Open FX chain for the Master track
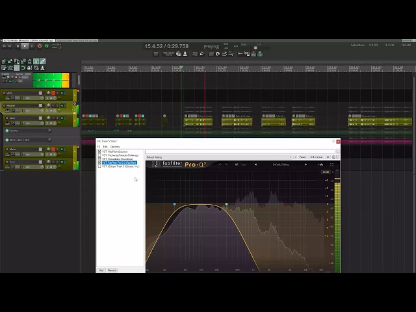 62,105
